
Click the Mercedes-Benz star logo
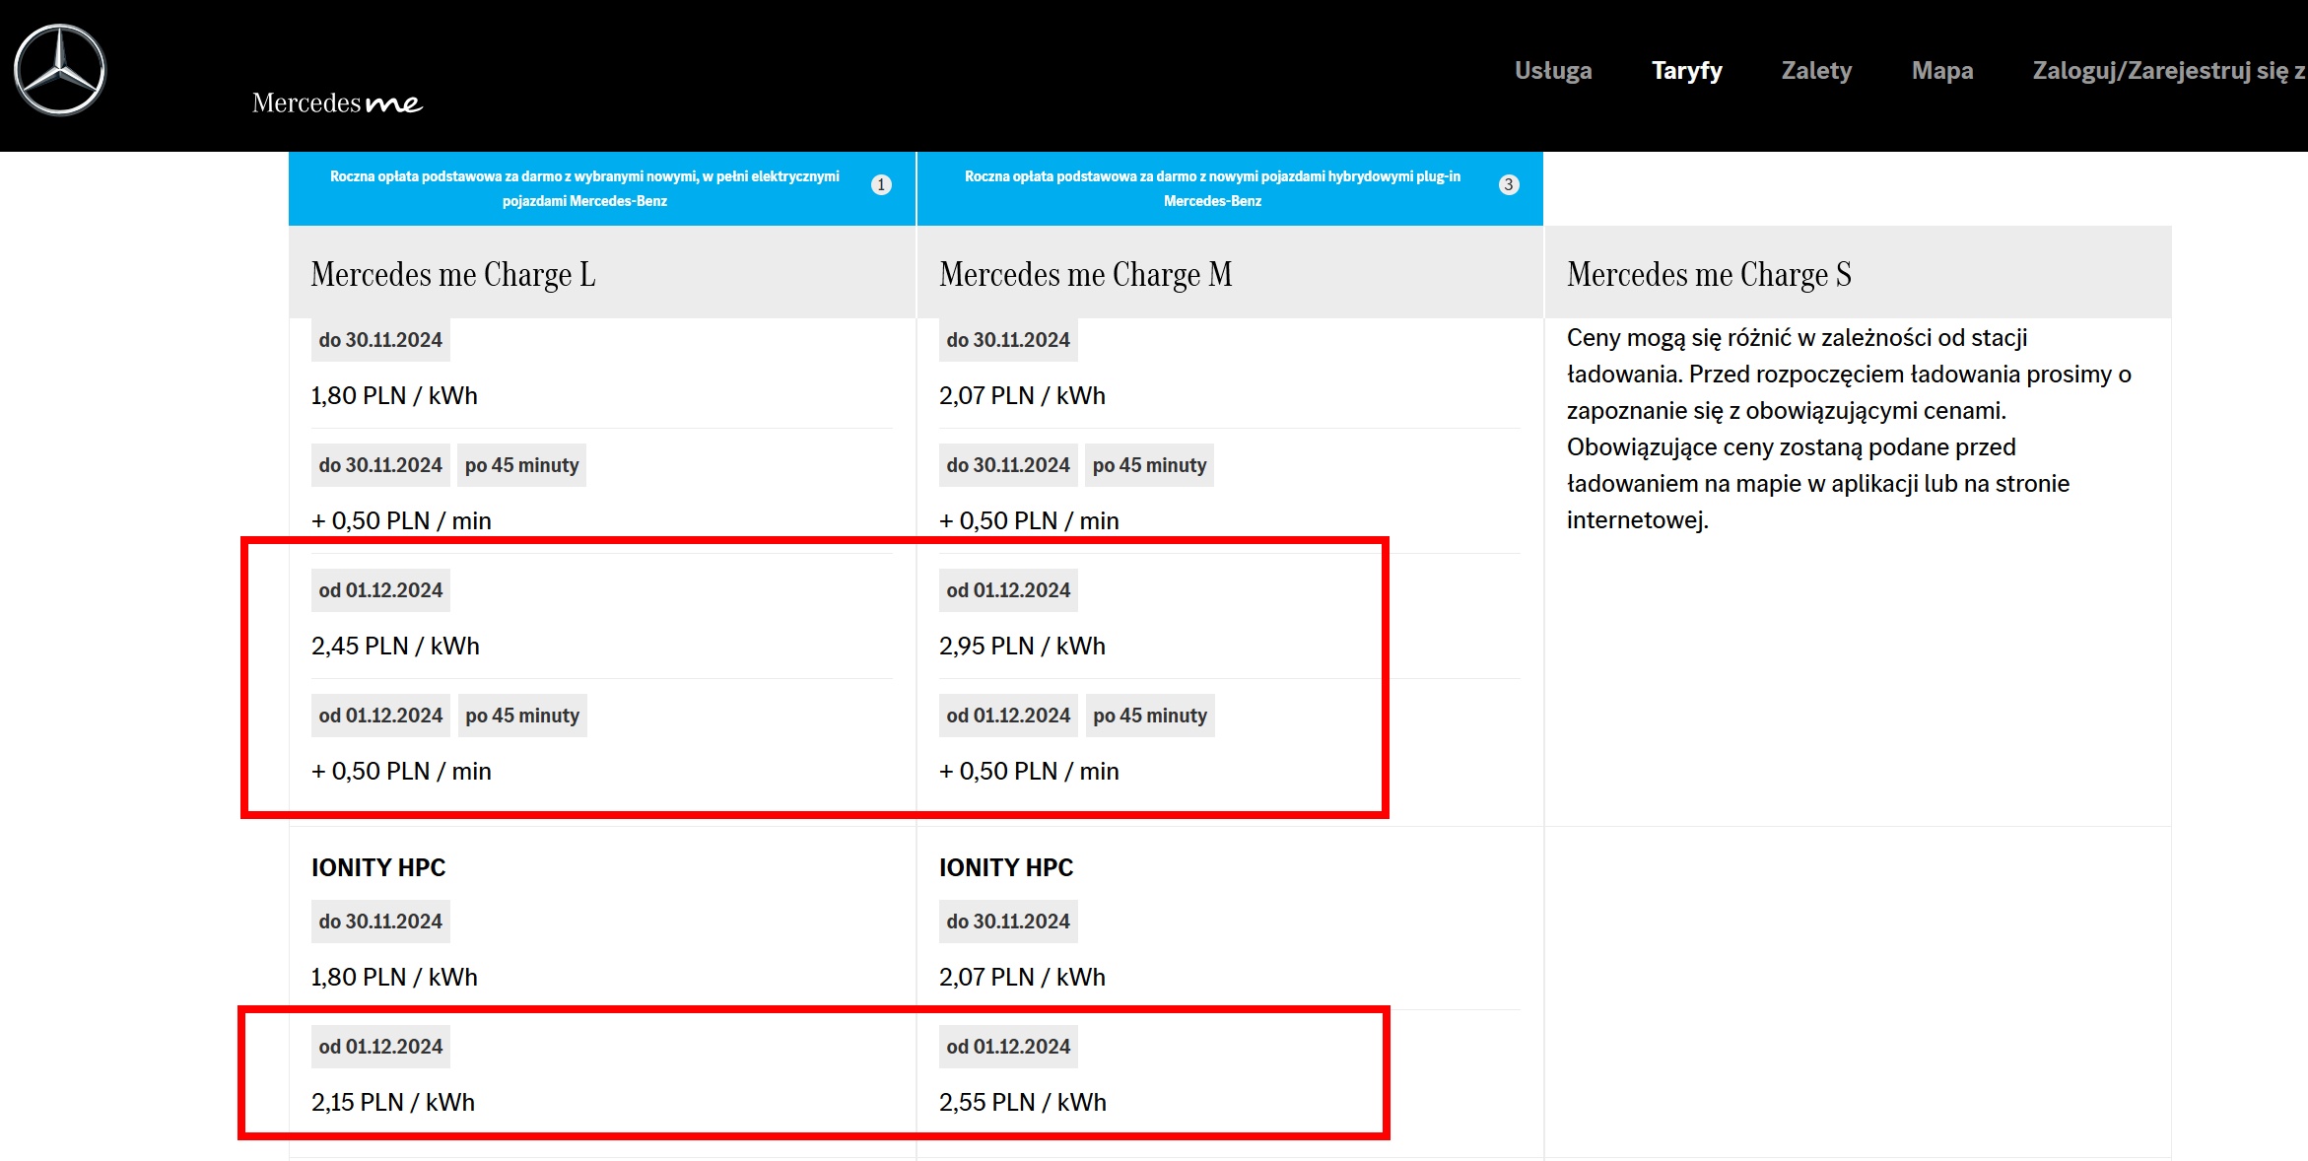click(60, 70)
